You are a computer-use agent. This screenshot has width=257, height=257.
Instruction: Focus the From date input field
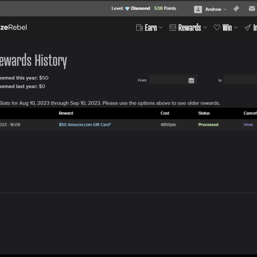coord(168,80)
